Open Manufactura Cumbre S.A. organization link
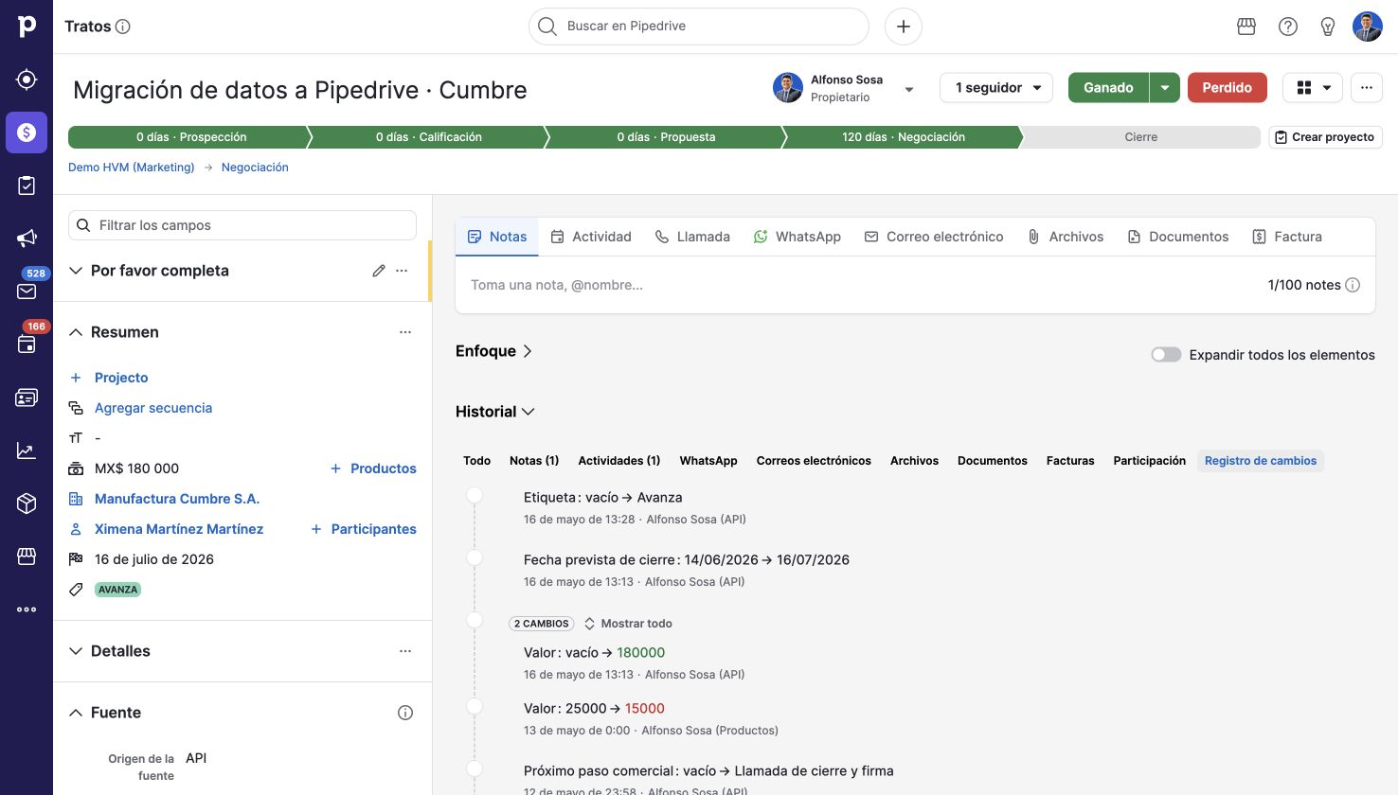Viewport: 1398px width, 795px height. [177, 499]
